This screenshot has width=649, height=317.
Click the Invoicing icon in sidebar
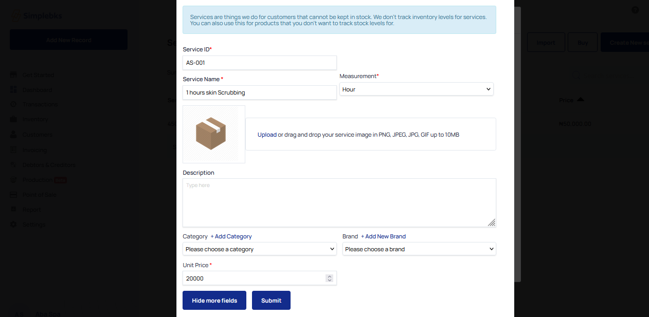point(13,150)
